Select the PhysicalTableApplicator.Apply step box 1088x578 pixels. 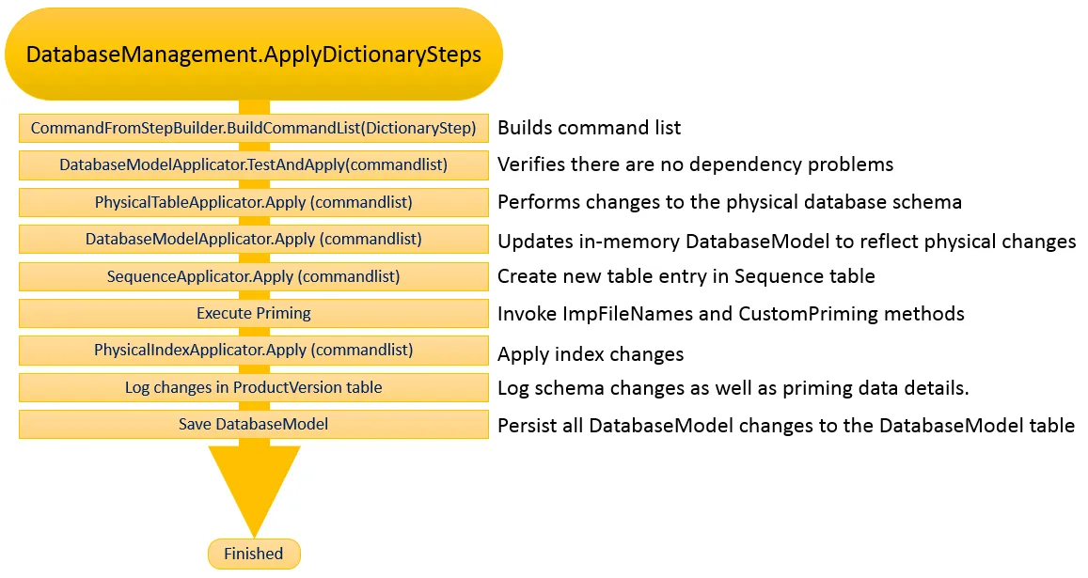coord(254,202)
